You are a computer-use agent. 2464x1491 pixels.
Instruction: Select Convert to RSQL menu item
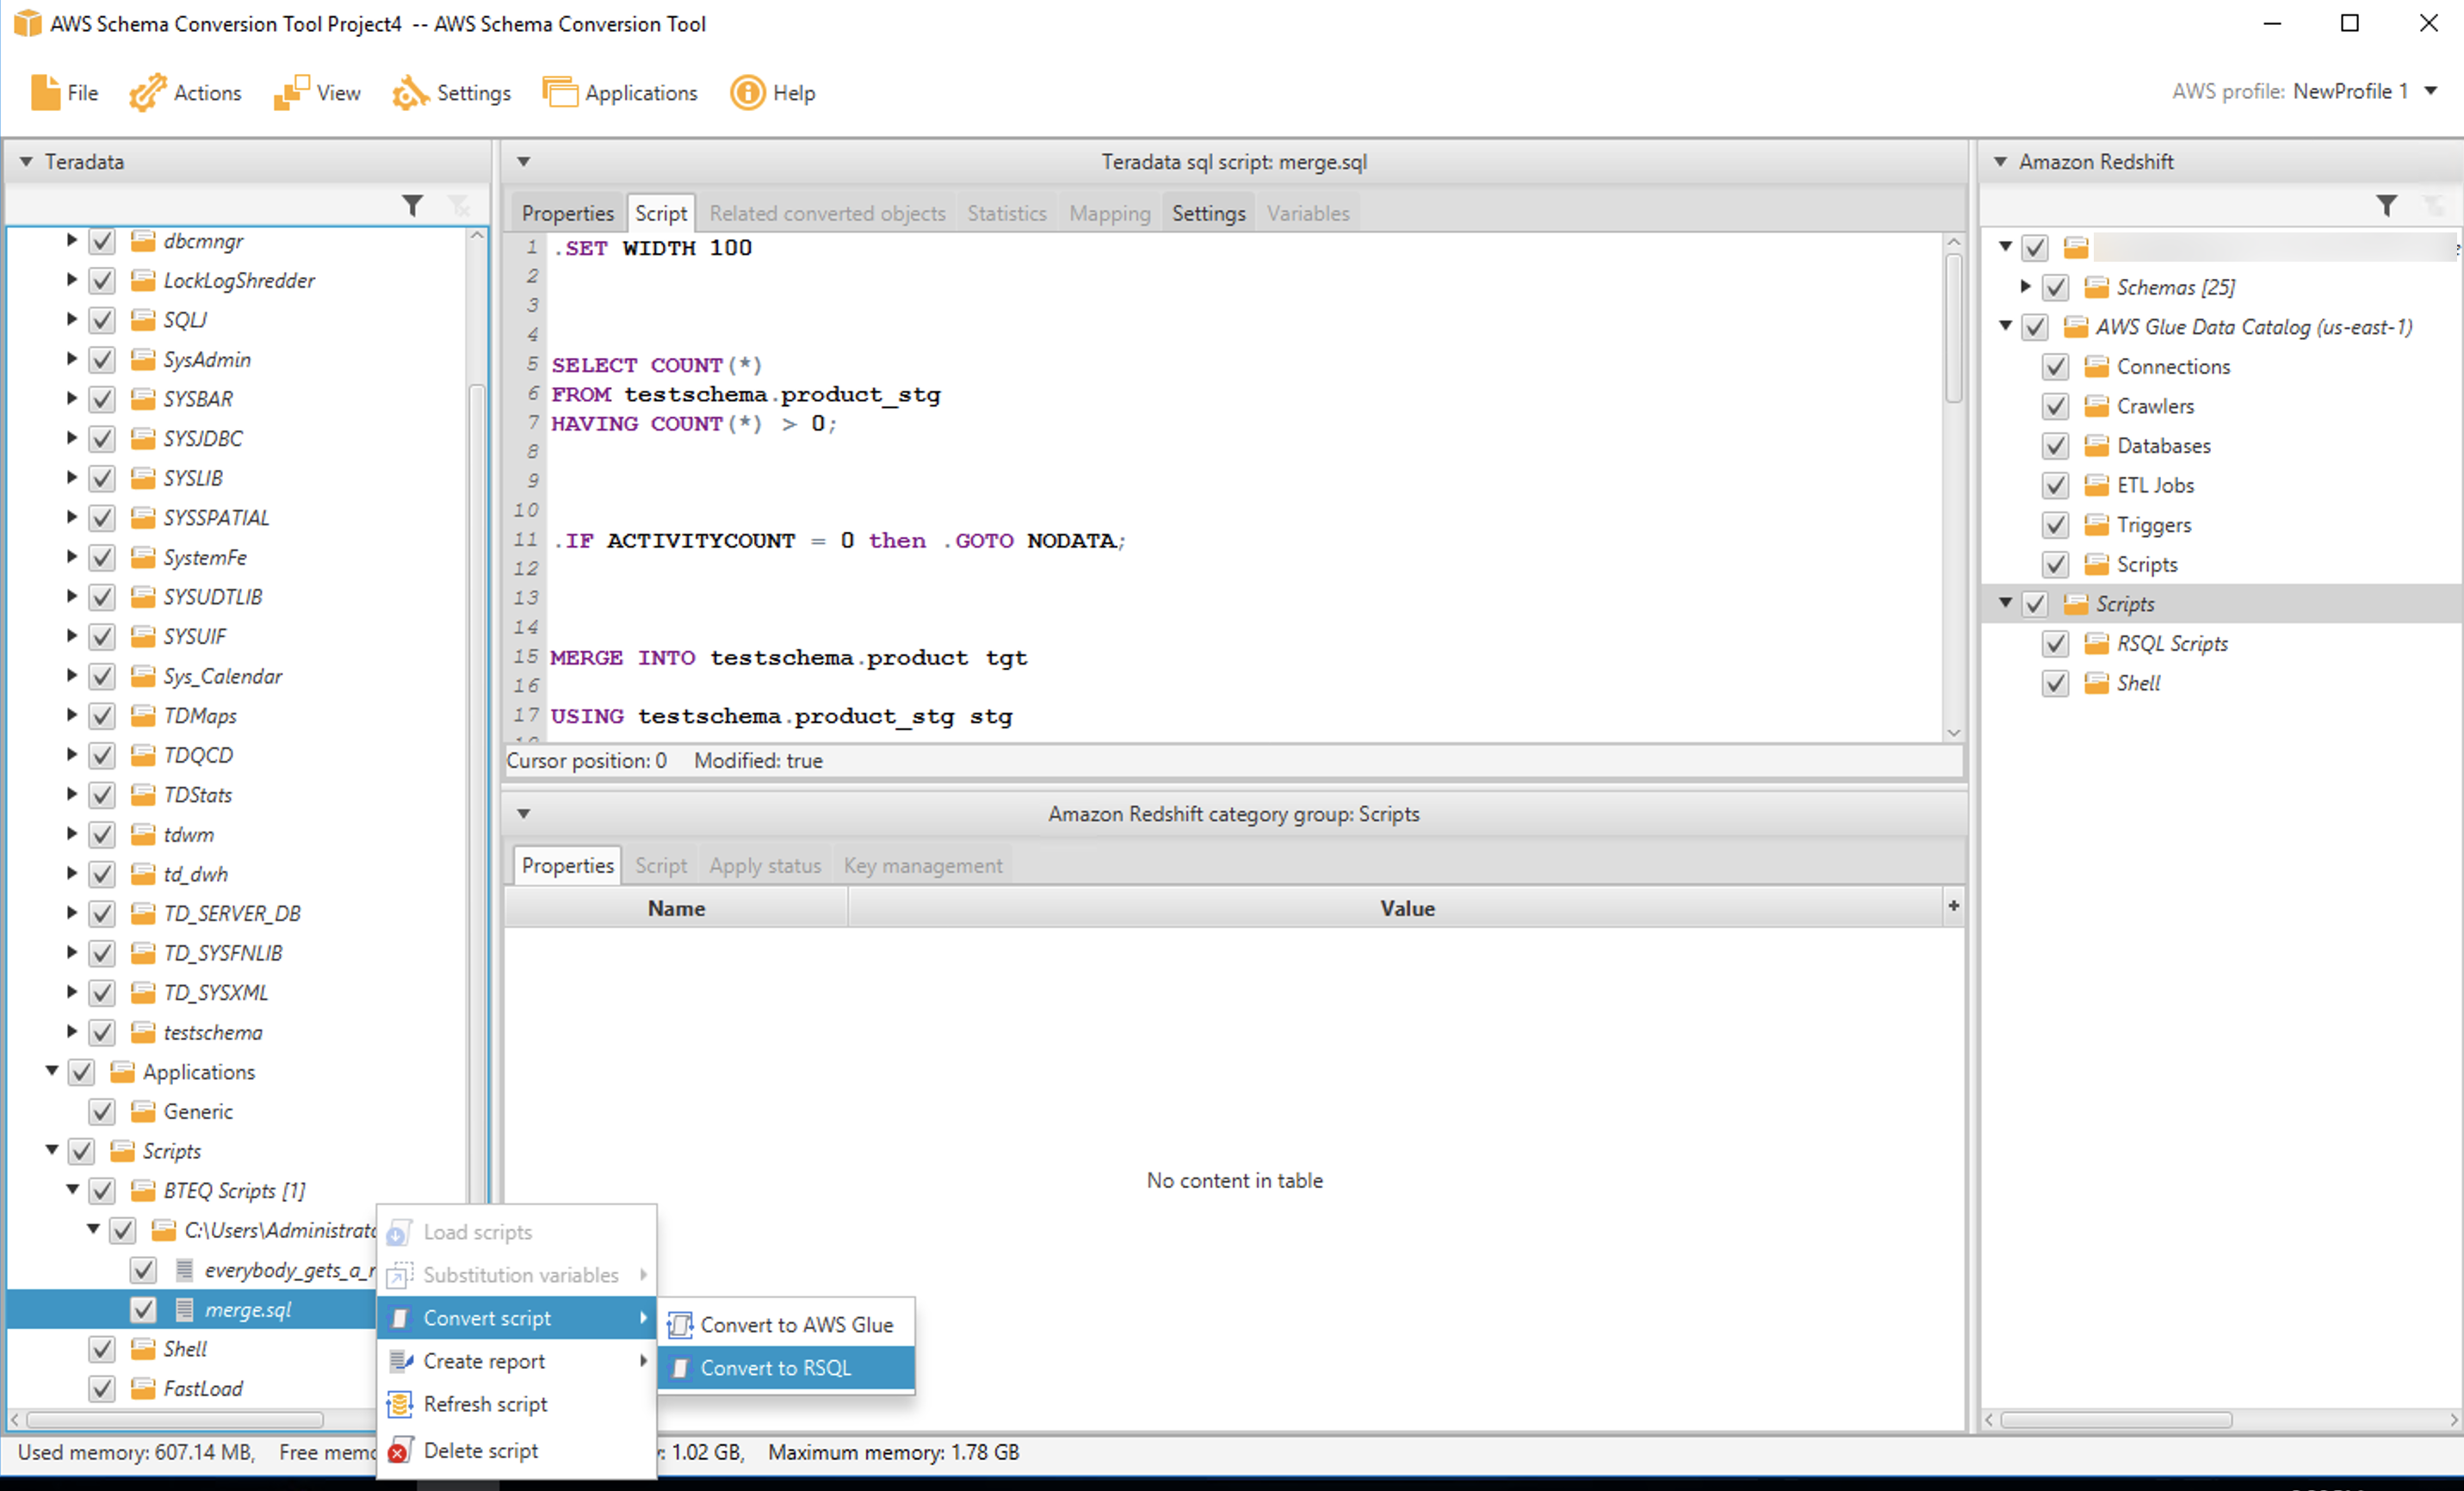775,1368
